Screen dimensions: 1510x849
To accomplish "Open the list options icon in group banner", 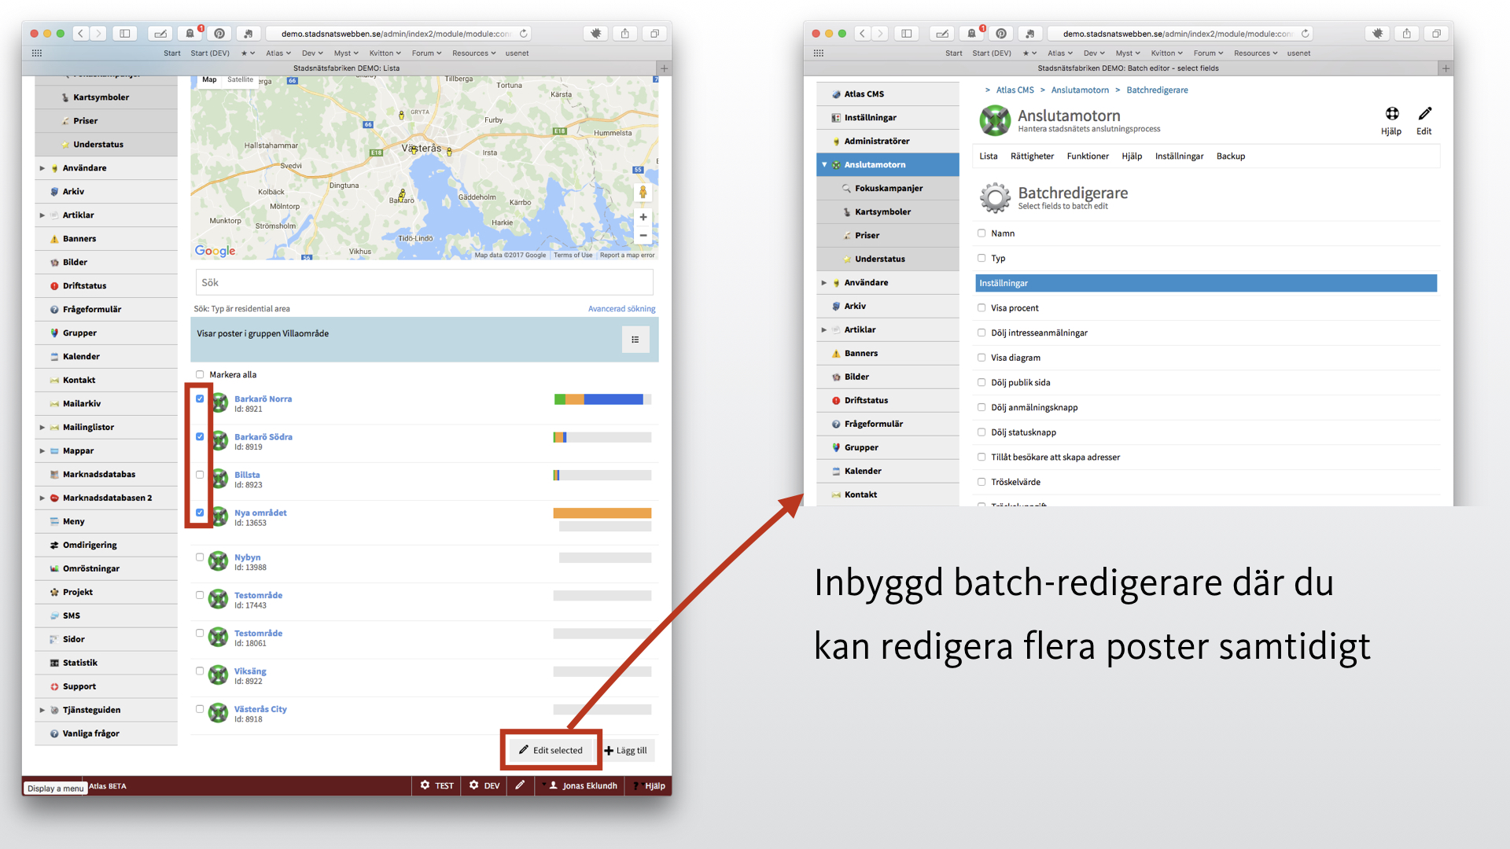I will 635,340.
